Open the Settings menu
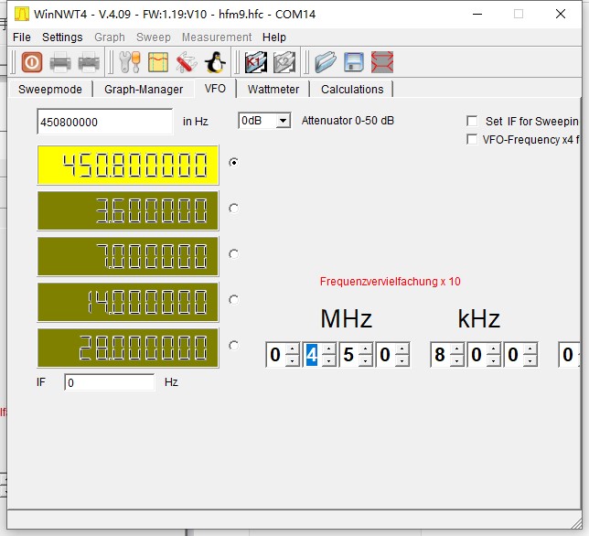Image resolution: width=589 pixels, height=536 pixels. [62, 38]
